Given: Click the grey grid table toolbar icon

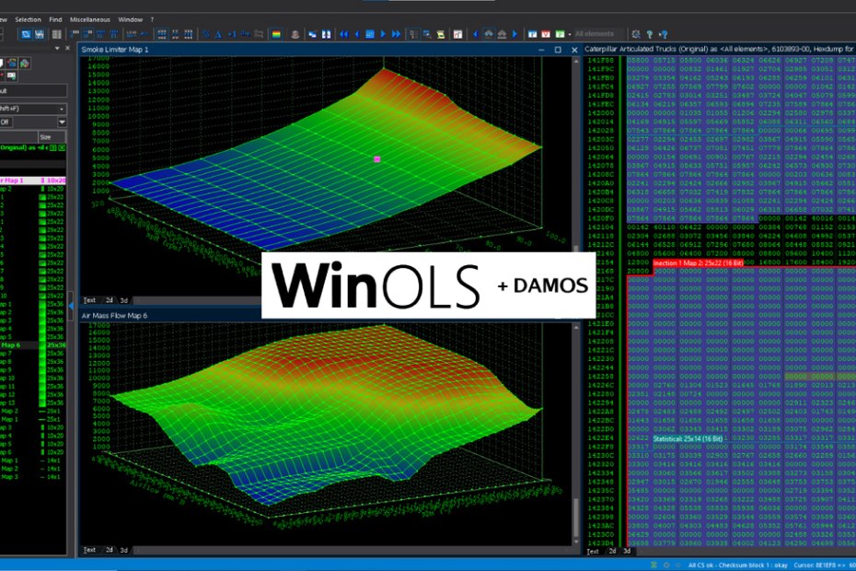Looking at the screenshot, I should pyautogui.click(x=57, y=34).
